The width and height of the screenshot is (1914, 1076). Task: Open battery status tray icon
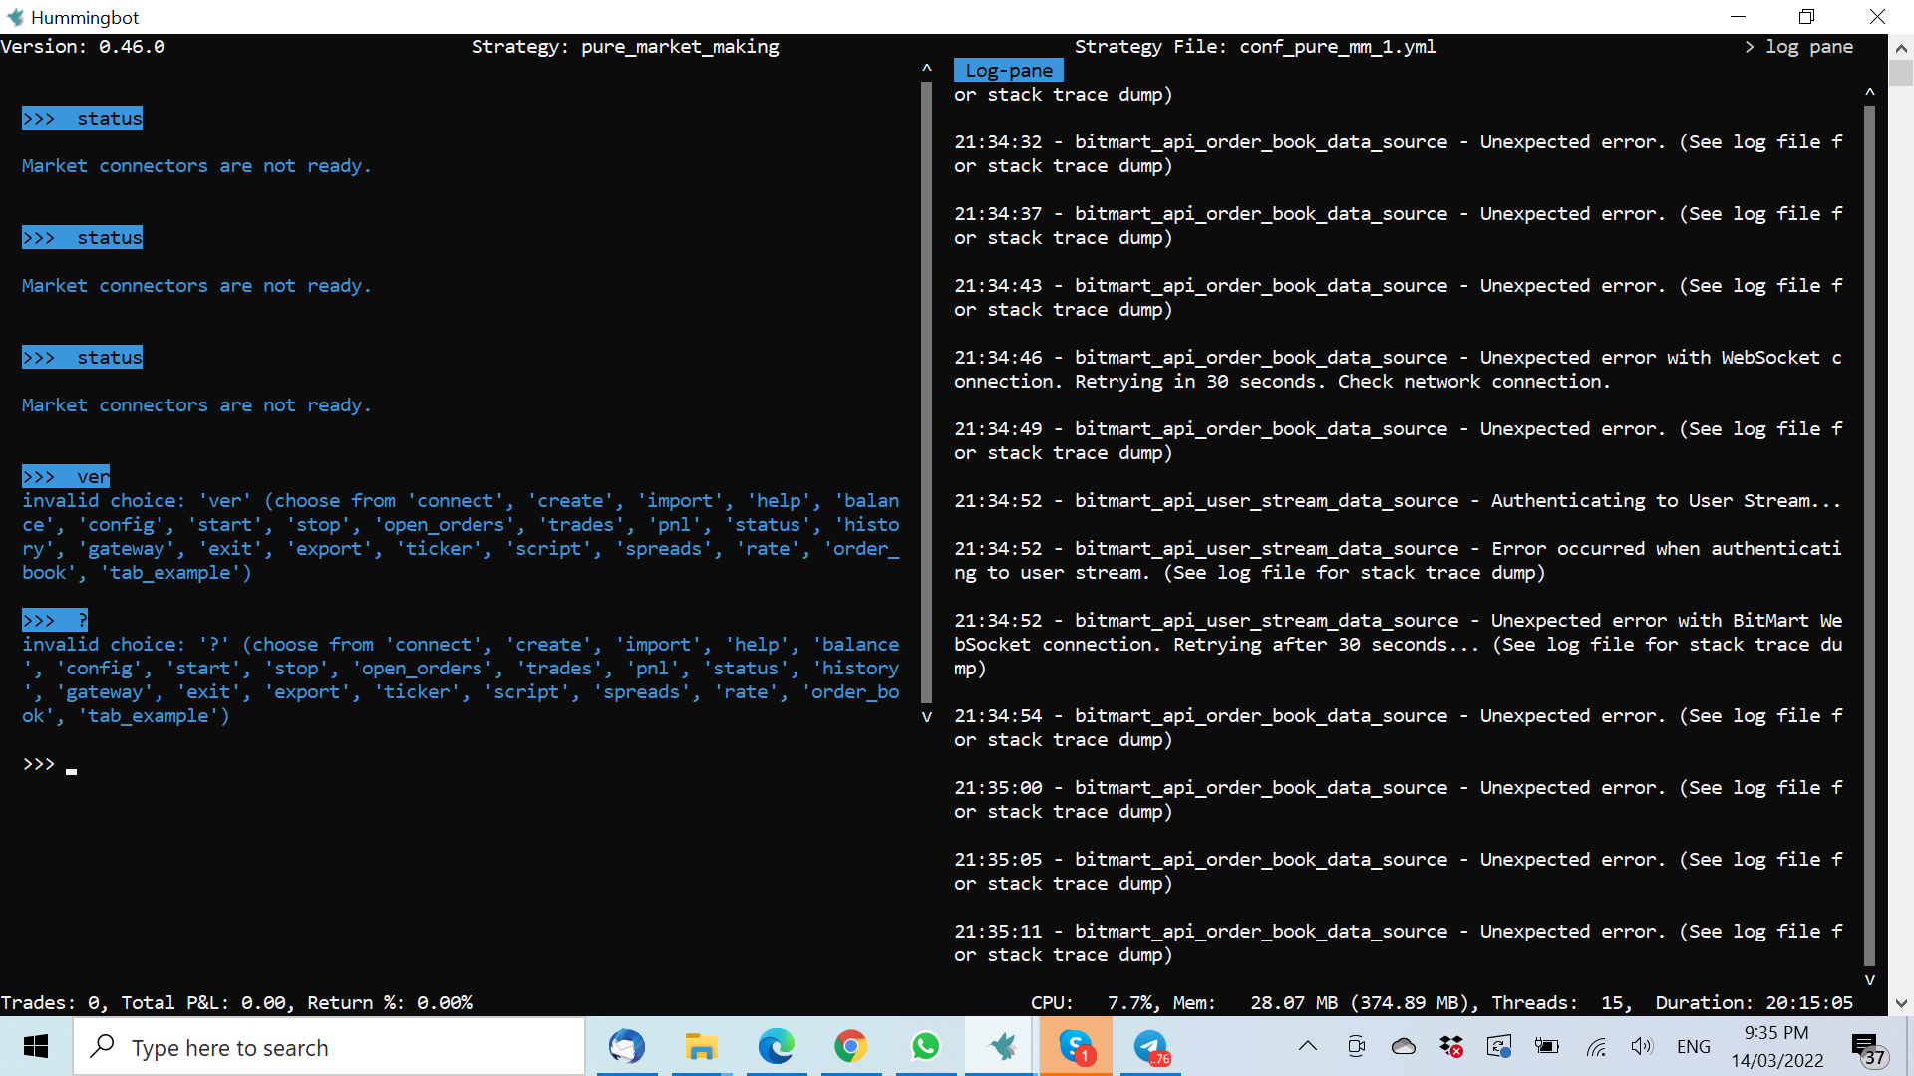1547,1046
